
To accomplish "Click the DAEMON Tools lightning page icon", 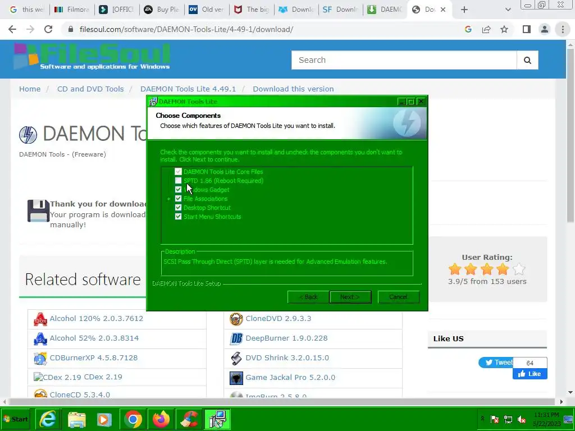I will tap(28, 135).
